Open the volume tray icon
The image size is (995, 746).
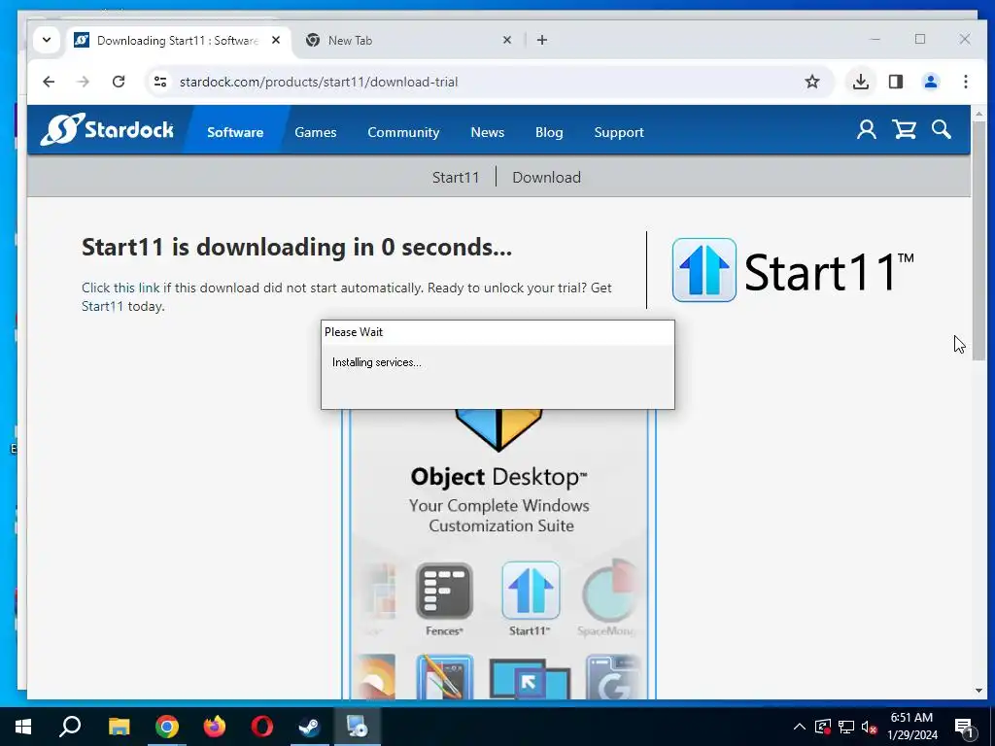(x=869, y=727)
